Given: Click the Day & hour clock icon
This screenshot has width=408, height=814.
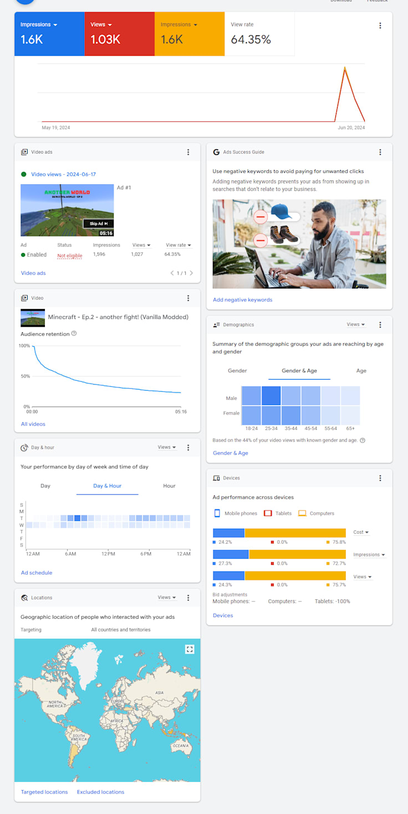Looking at the screenshot, I should [24, 447].
